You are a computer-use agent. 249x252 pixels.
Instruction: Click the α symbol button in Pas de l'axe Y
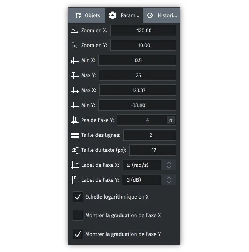(x=171, y=120)
